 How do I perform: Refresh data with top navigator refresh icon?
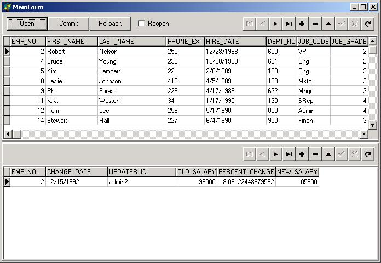tap(368, 24)
